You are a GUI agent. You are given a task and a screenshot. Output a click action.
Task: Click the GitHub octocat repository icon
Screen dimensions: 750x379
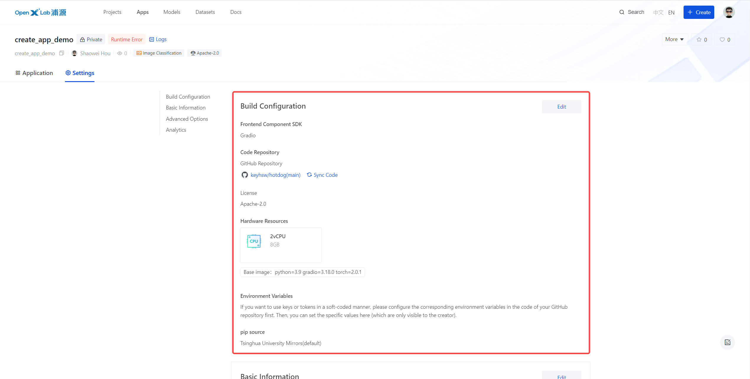point(244,175)
